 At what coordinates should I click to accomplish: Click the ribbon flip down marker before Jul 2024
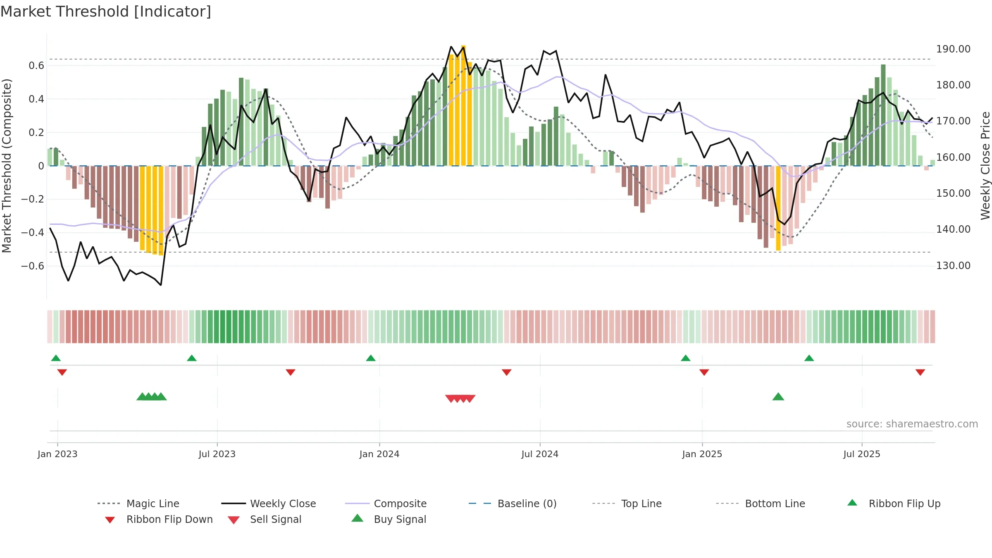[507, 372]
